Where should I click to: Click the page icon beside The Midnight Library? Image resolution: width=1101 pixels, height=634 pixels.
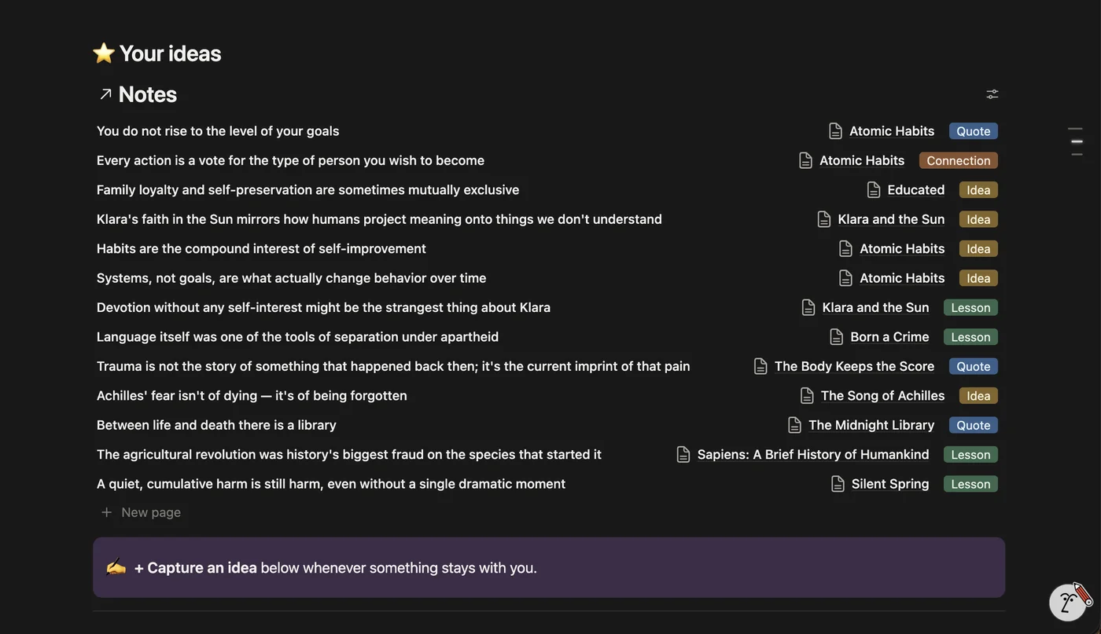point(795,425)
